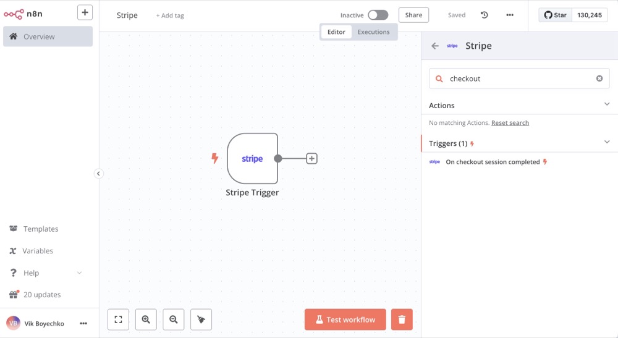Collapse the Actions section
Viewport: 618px width, 338px height.
[607, 104]
